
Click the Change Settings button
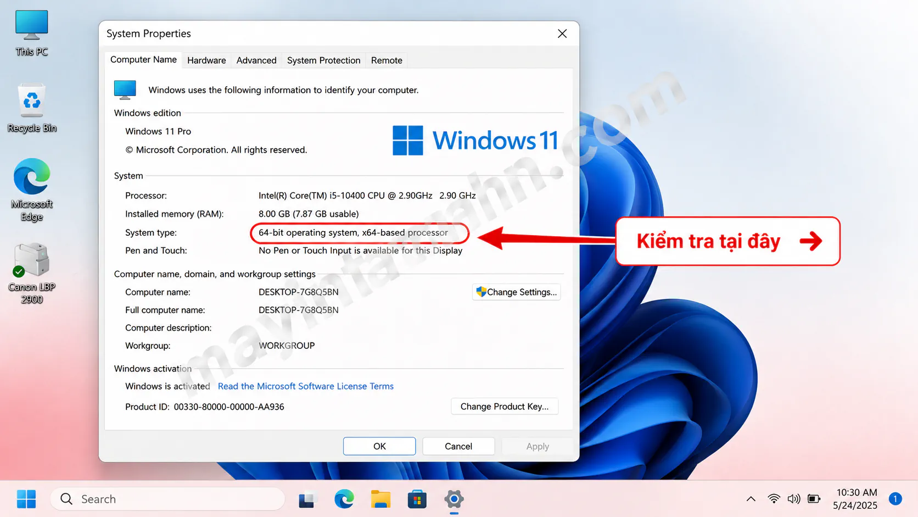516,292
